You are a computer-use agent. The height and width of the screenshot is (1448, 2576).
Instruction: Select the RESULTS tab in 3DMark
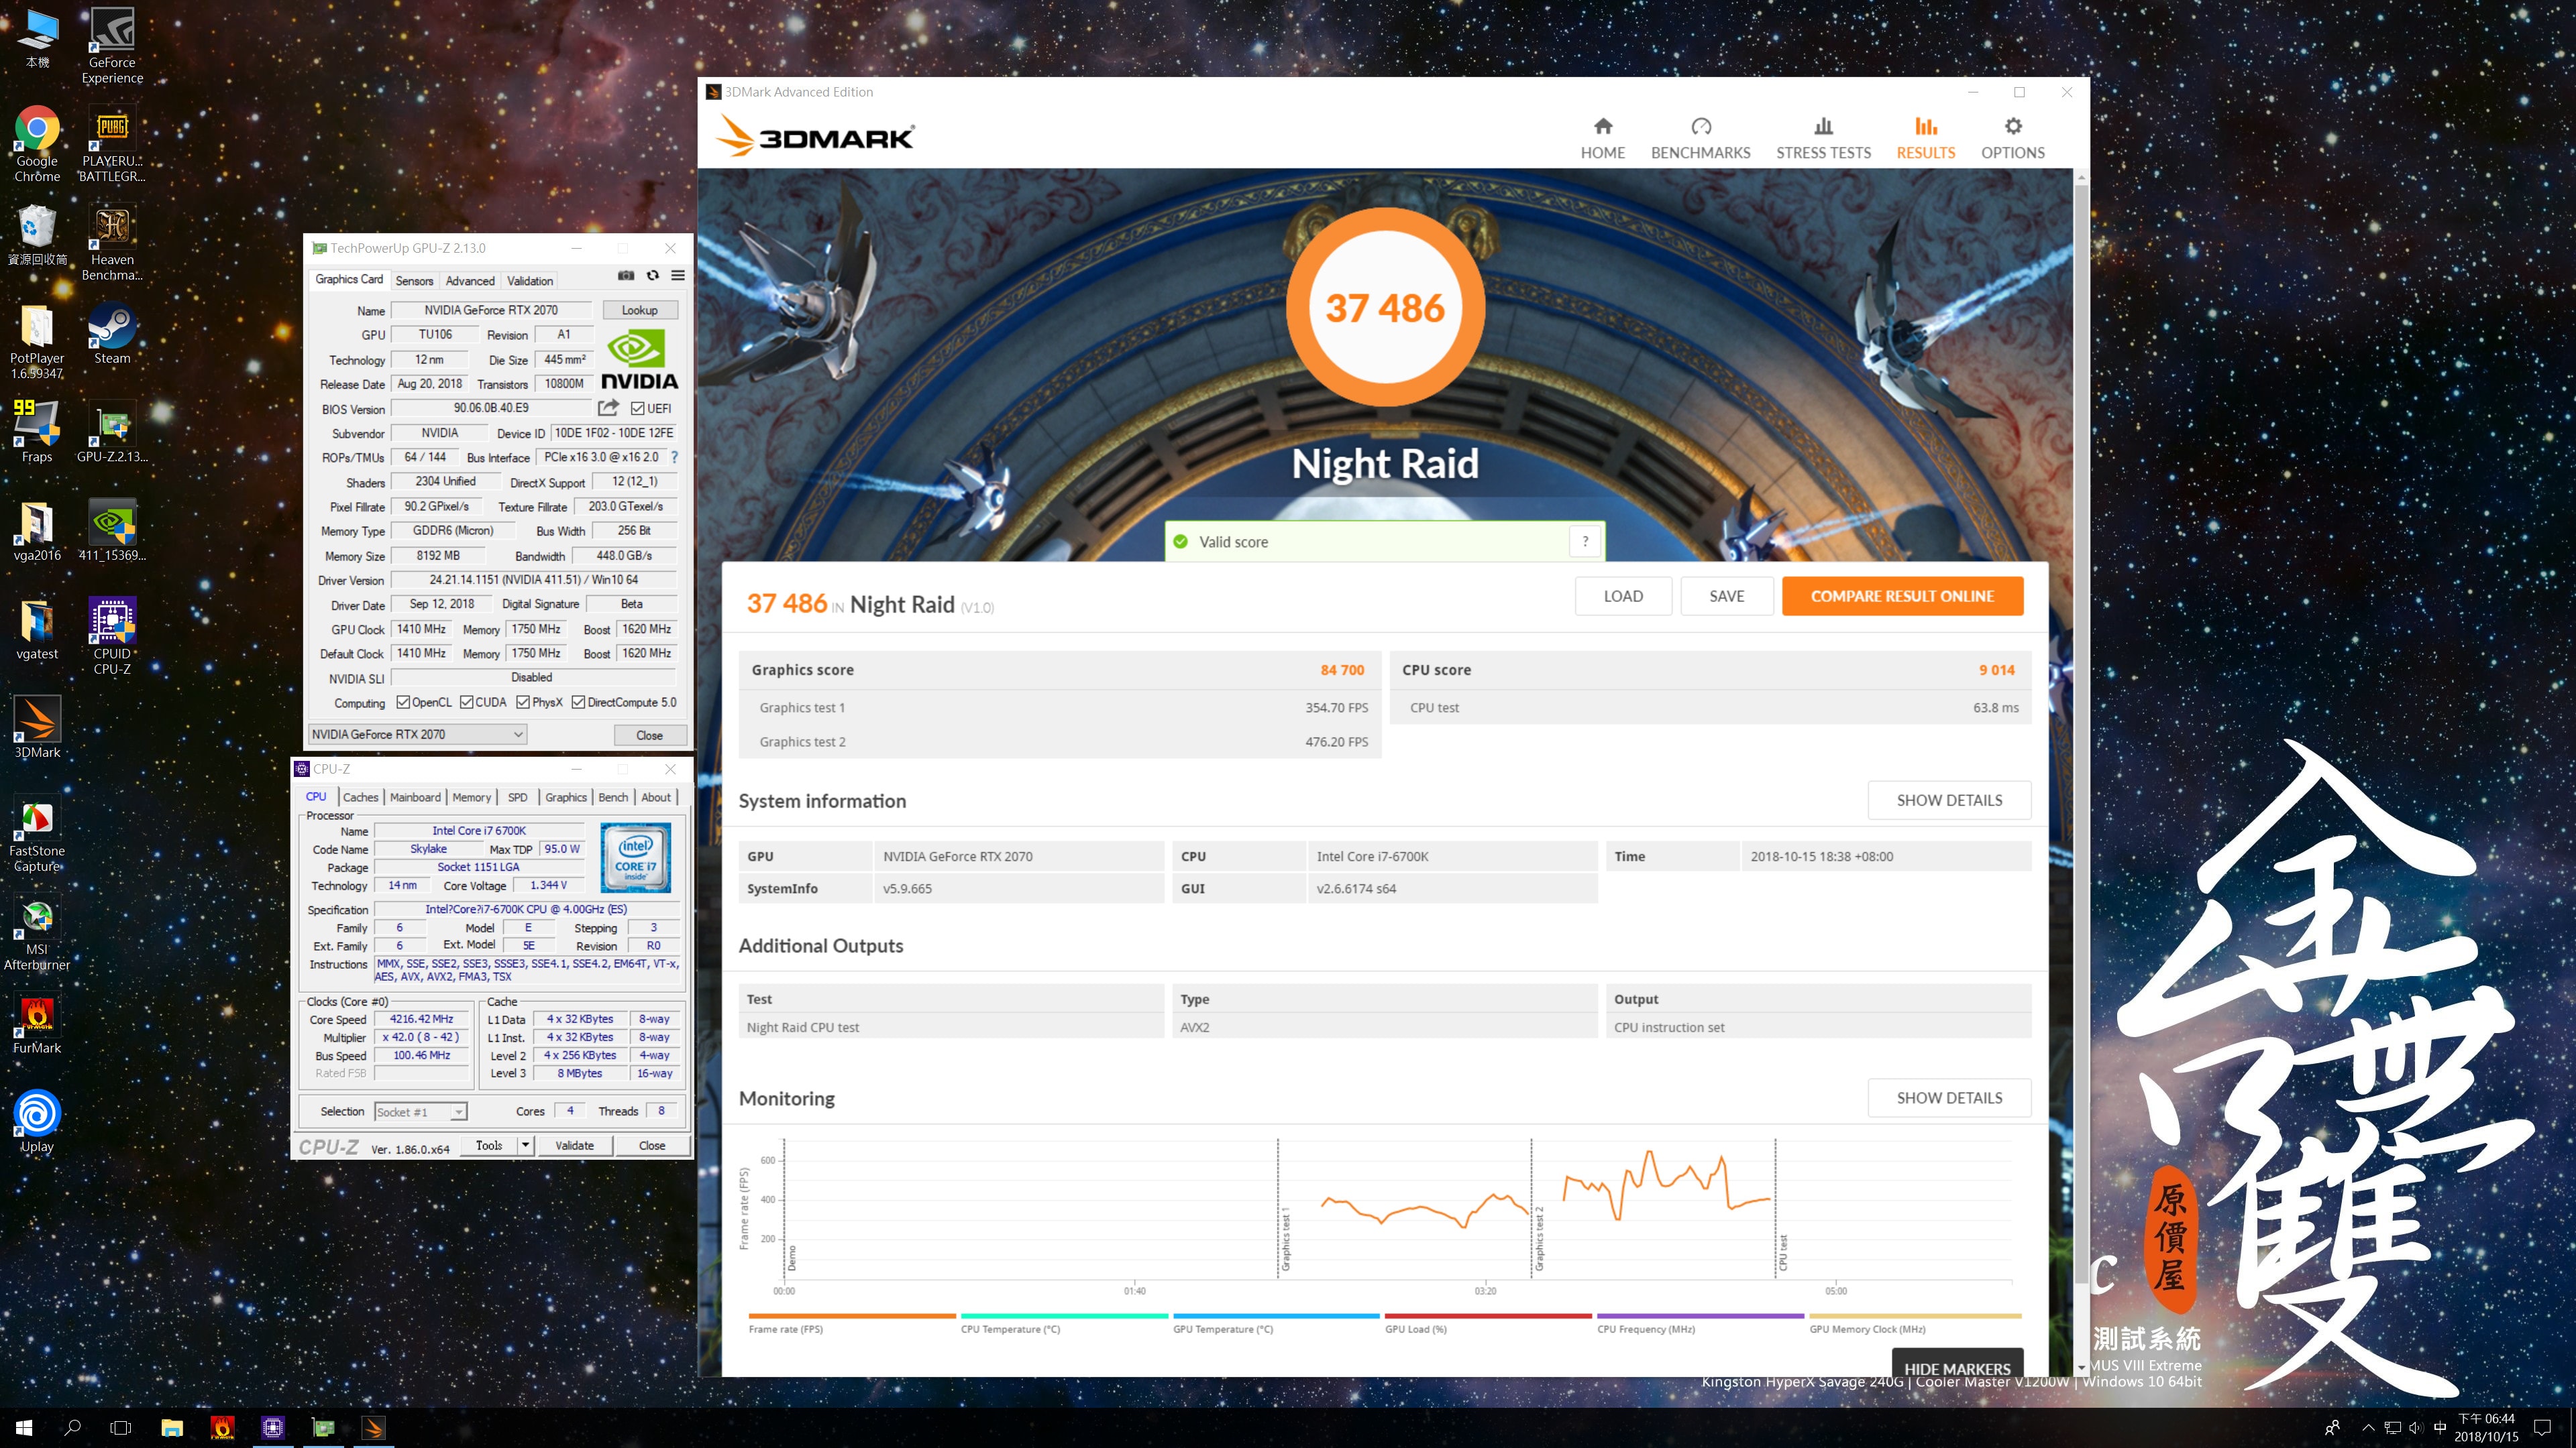pyautogui.click(x=1925, y=138)
